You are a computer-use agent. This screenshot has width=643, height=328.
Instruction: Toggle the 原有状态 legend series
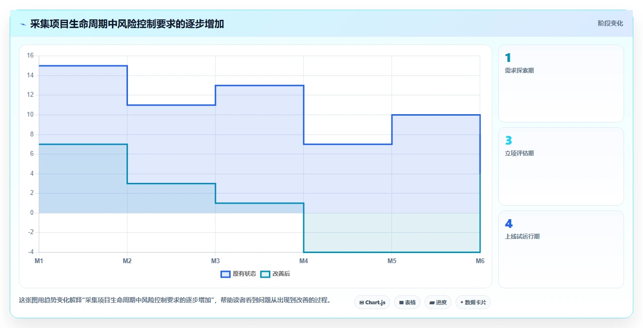coord(238,274)
